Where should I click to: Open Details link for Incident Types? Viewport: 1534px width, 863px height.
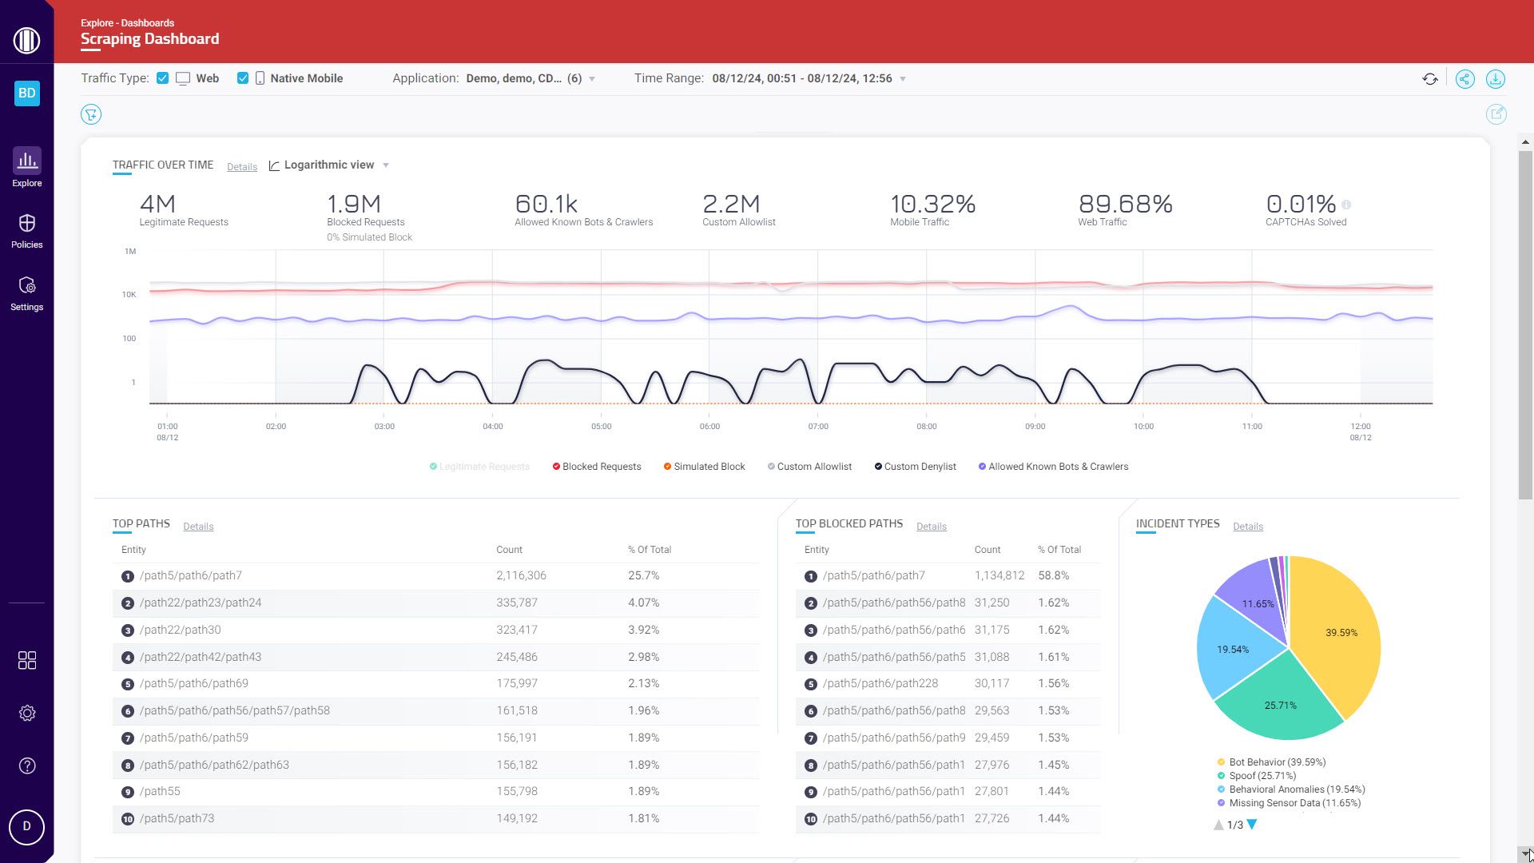1247,527
